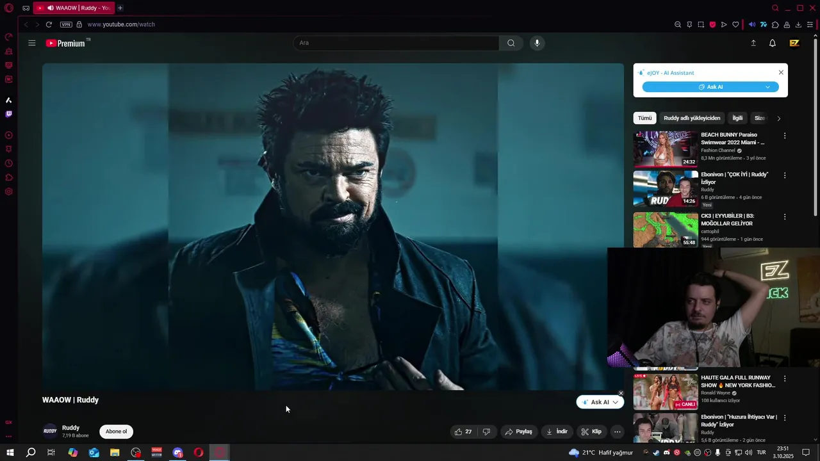Open the Opera send/flow arrow icon

(x=724, y=24)
